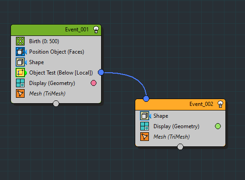Select the Shape label in Event_001
Viewport: 245px width, 180px height.
tap(36, 62)
